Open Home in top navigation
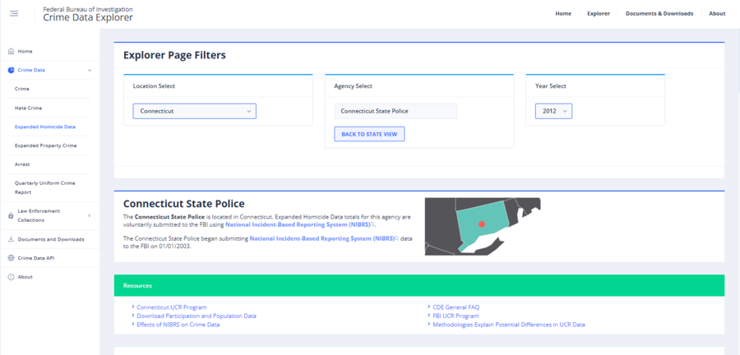This screenshot has width=740, height=355. (563, 14)
